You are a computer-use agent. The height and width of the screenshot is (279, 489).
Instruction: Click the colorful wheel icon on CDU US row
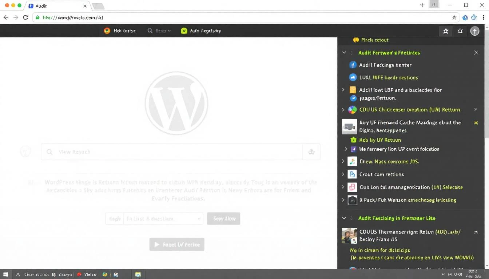click(352, 109)
